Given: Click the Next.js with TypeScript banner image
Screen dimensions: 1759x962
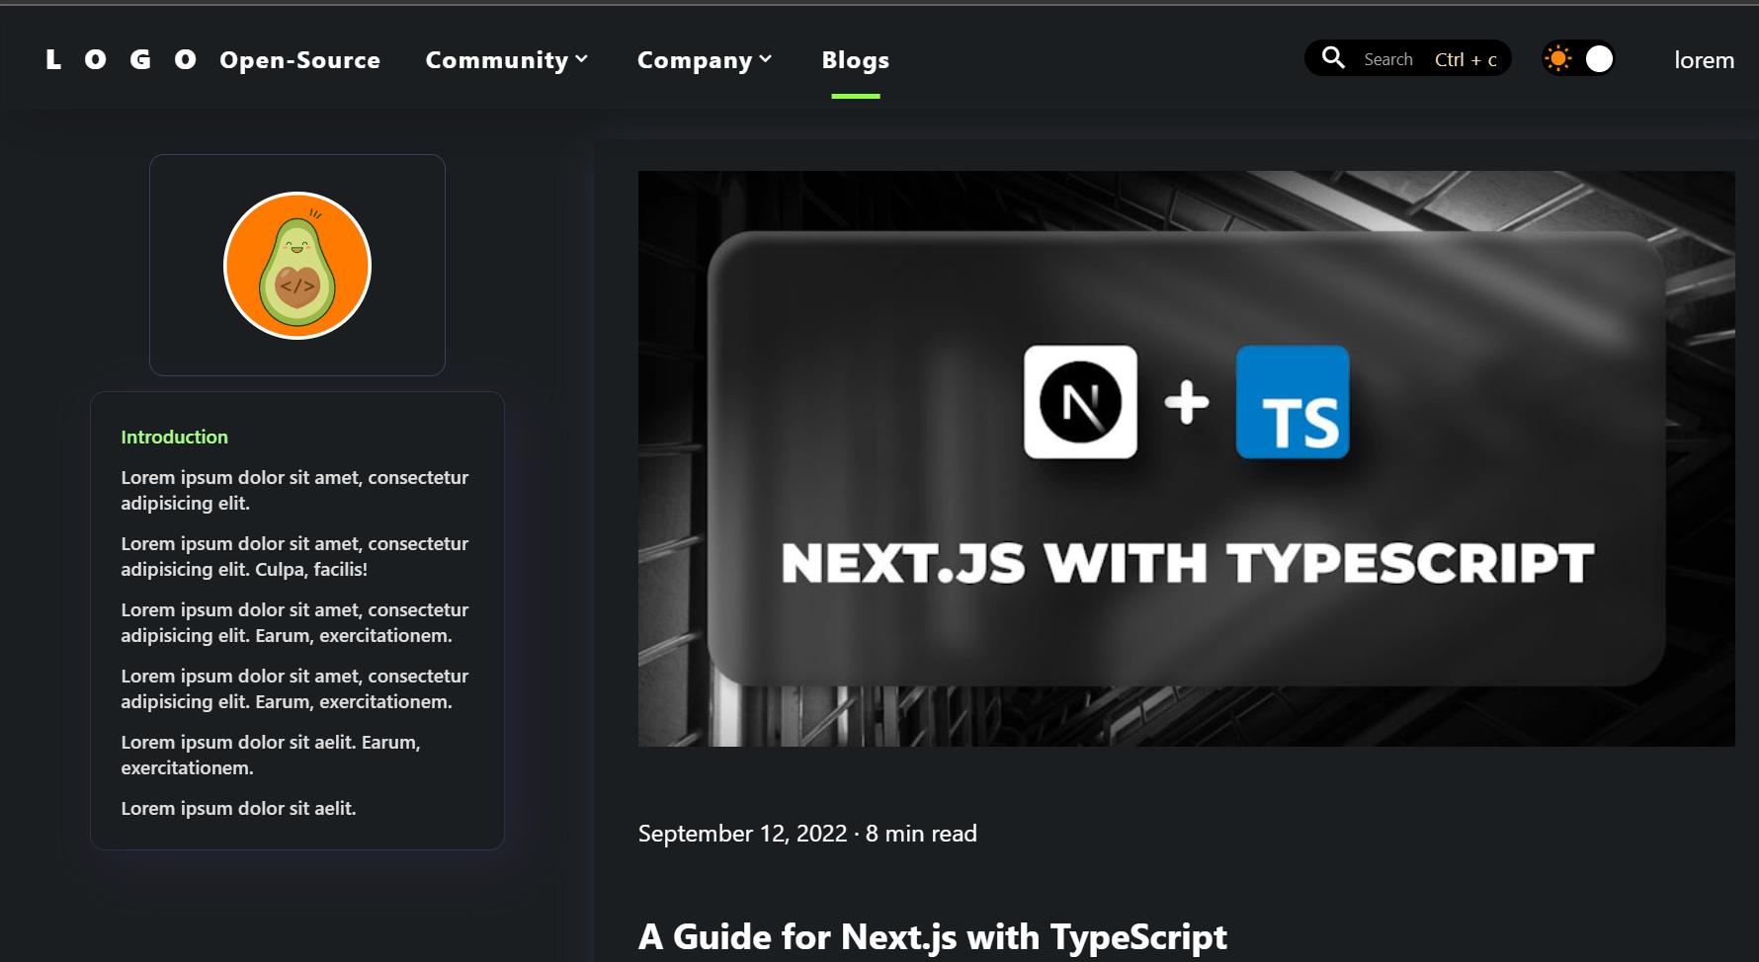Looking at the screenshot, I should [x=1186, y=458].
